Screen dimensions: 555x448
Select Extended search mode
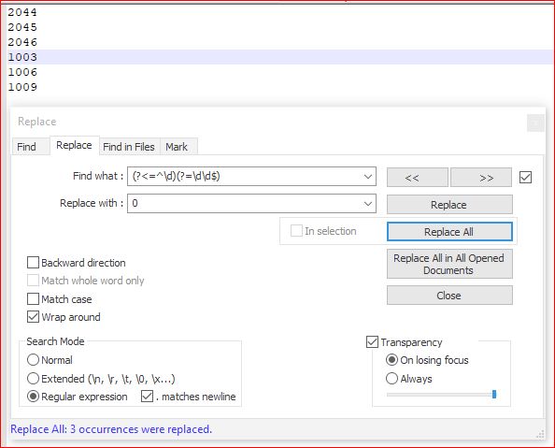[x=33, y=378]
